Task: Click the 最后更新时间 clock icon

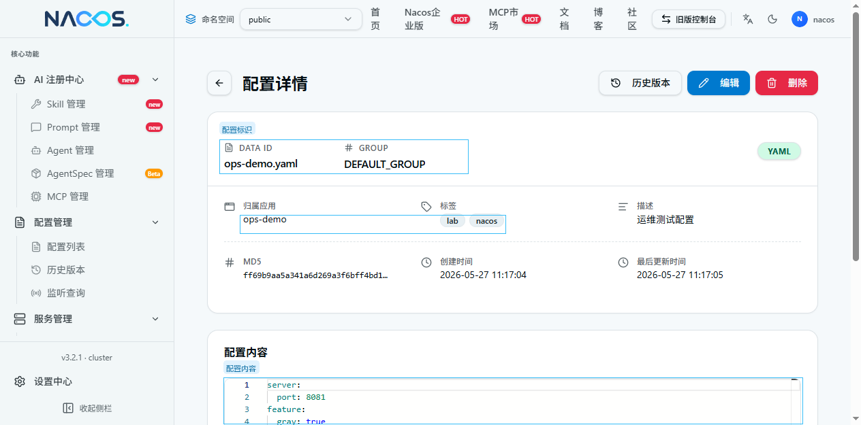Action: [623, 262]
